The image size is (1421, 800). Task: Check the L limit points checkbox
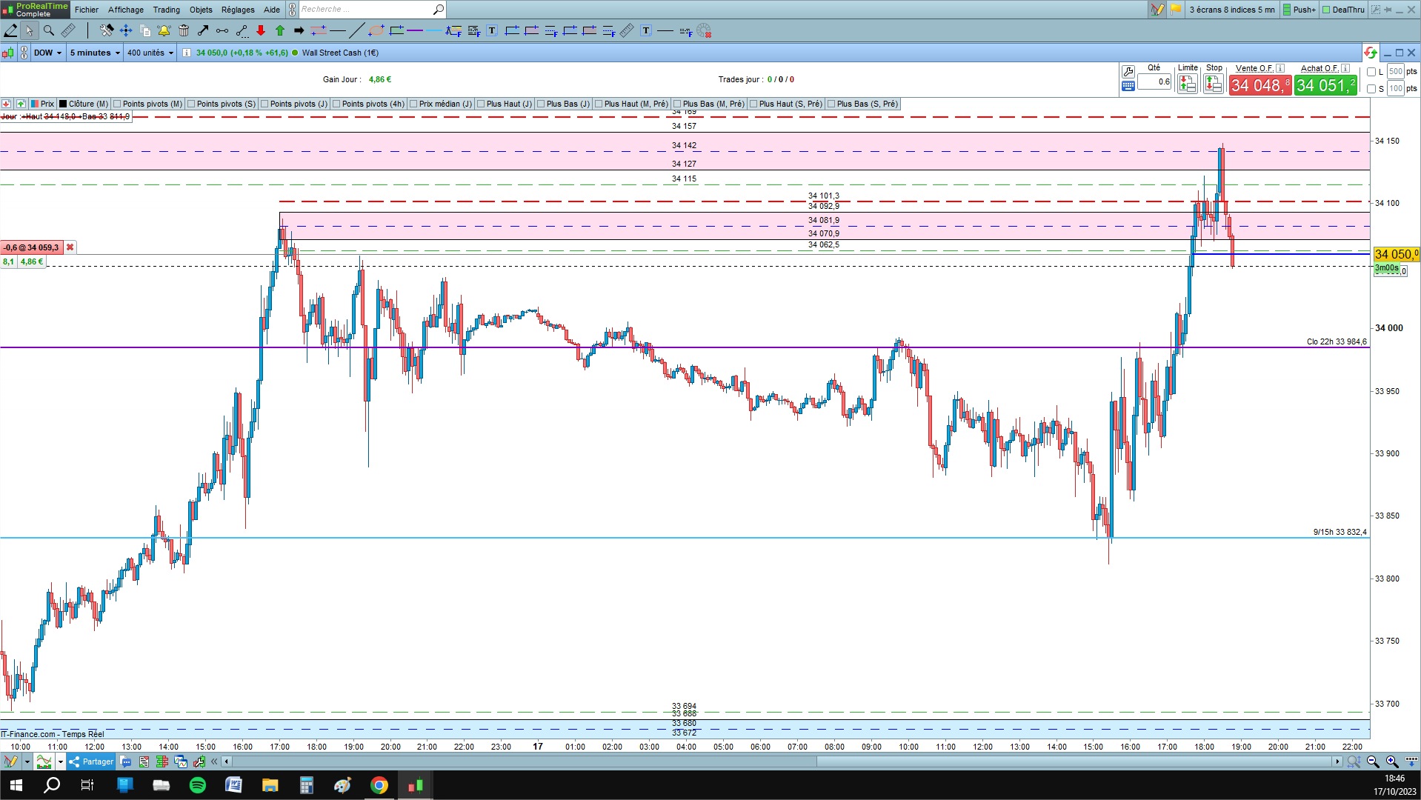click(1371, 72)
